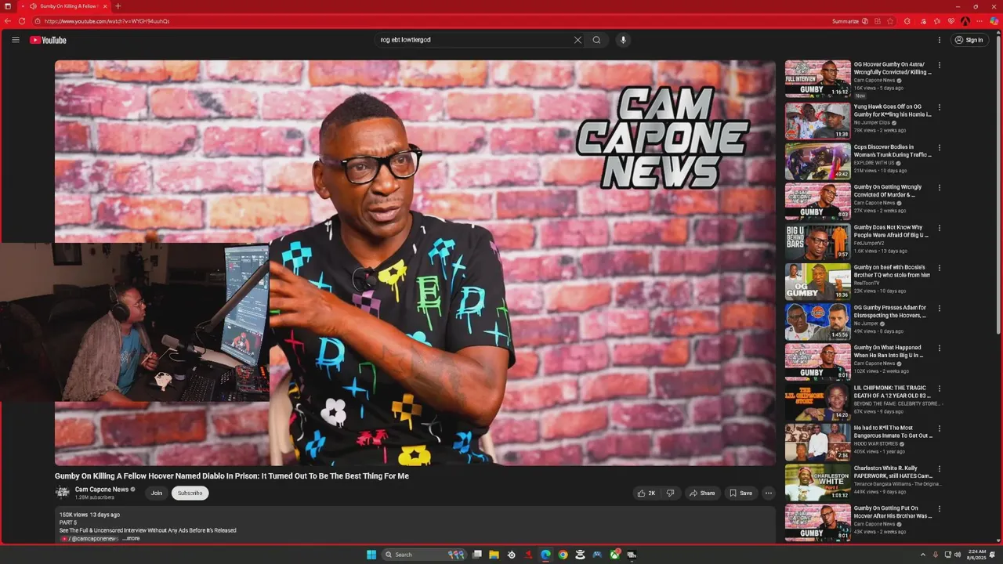
Task: Open 'Gumby On Getting Wrongly Convicted' thumbnail
Action: (x=818, y=201)
